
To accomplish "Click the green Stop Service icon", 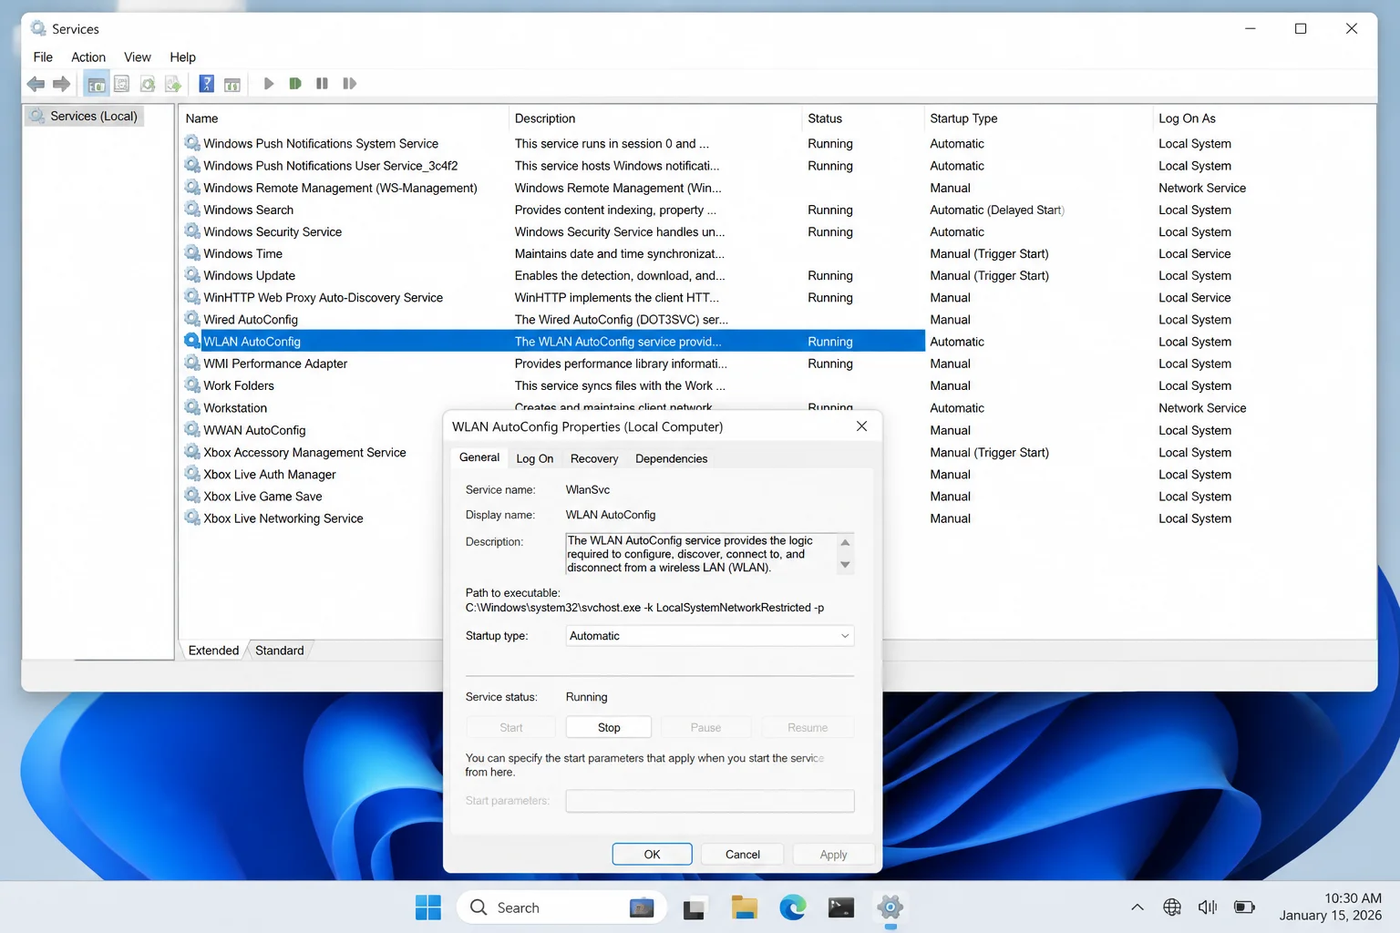I will tap(294, 84).
